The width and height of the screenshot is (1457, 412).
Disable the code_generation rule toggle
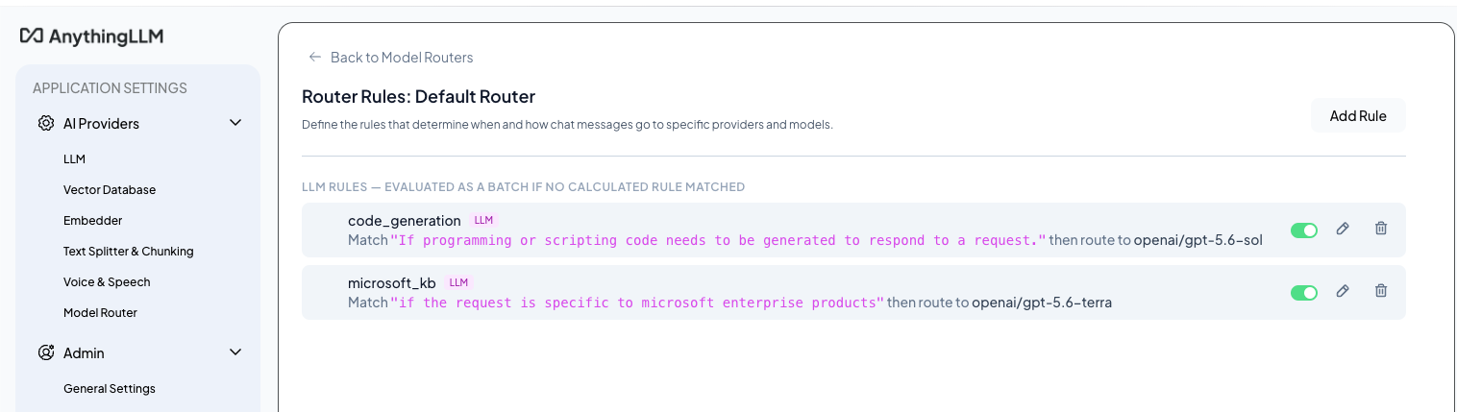pyautogui.click(x=1304, y=230)
